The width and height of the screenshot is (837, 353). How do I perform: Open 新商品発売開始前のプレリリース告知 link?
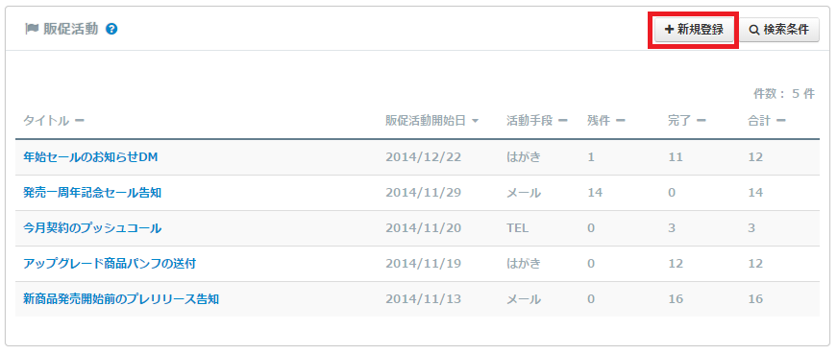click(121, 299)
